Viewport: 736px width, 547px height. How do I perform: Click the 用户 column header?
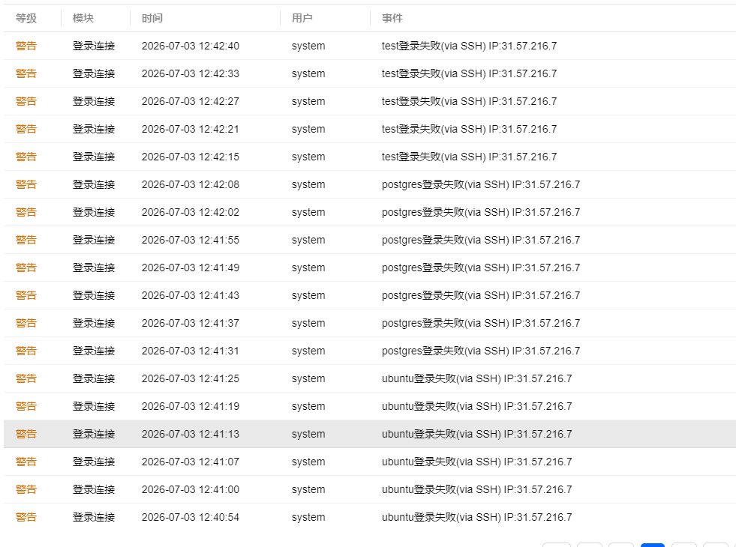point(302,18)
